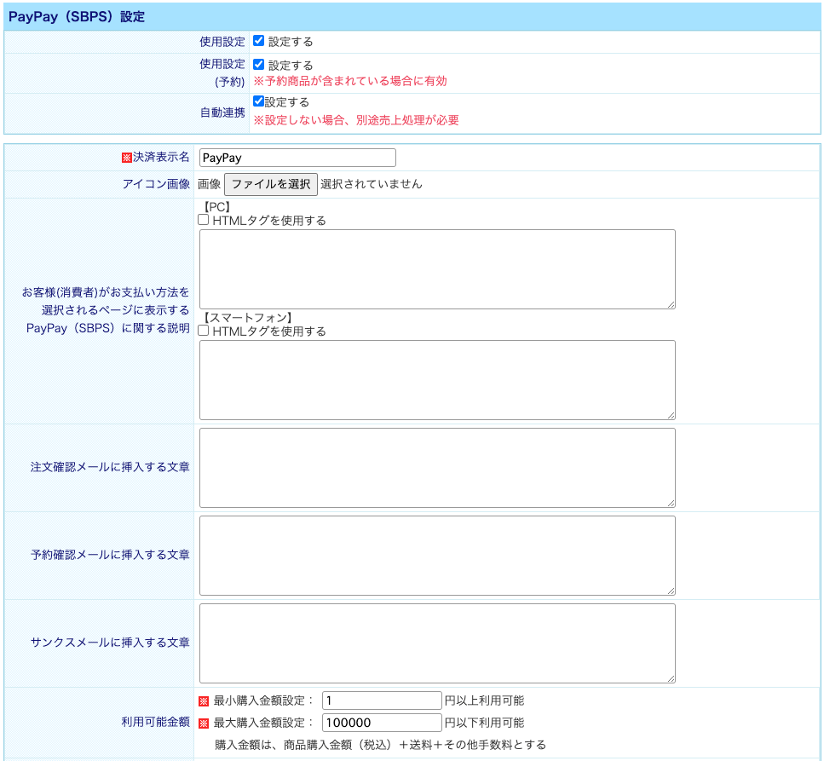This screenshot has height=761, width=824.
Task: Toggle the 自動連携 設定する checkbox
Action: click(258, 101)
